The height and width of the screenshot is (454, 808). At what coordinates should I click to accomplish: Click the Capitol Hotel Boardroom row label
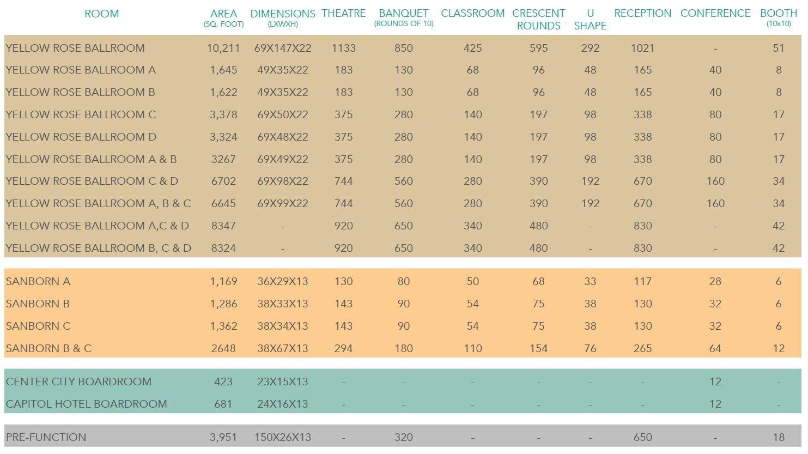coord(86,404)
